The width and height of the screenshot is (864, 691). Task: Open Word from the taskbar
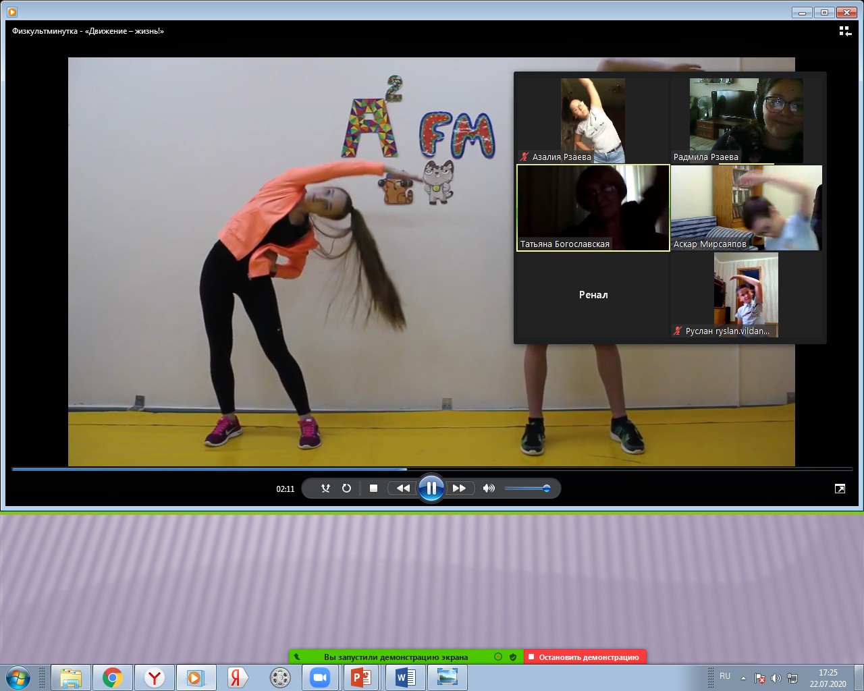(405, 678)
